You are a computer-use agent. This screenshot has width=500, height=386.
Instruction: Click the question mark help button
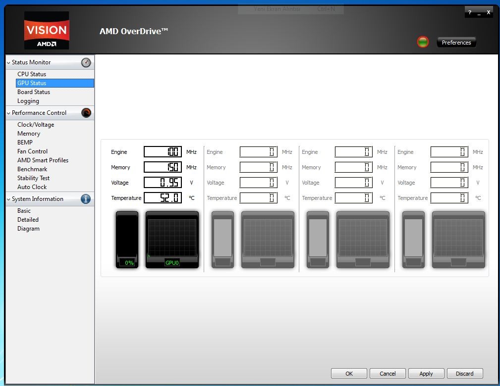click(x=469, y=12)
